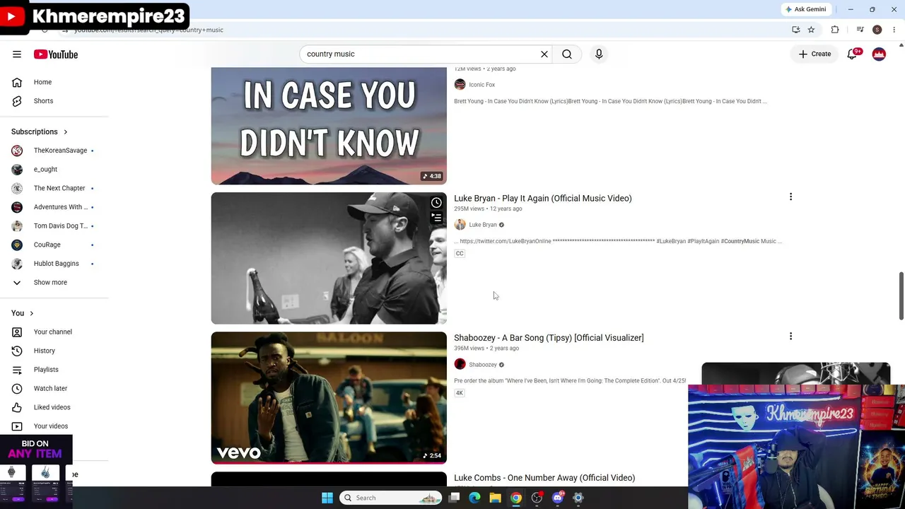Click the Your videos play icon
This screenshot has width=905, height=509.
[17, 426]
